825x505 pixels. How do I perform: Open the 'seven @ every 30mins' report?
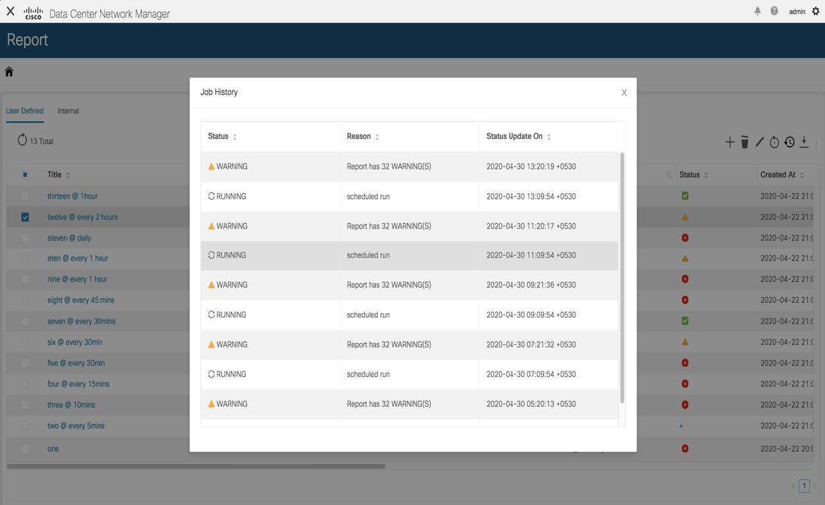point(81,320)
